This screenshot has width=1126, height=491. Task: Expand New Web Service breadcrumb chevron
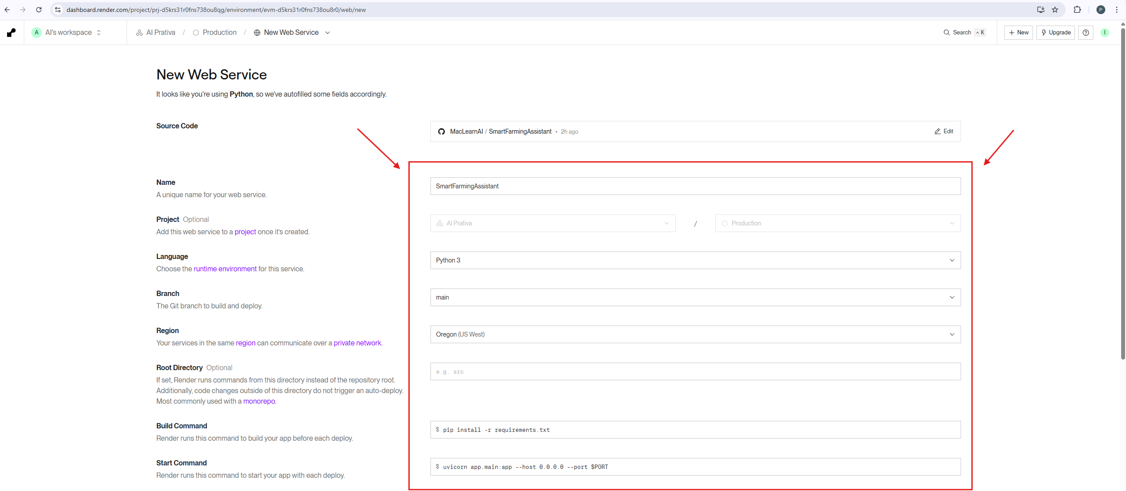point(328,33)
